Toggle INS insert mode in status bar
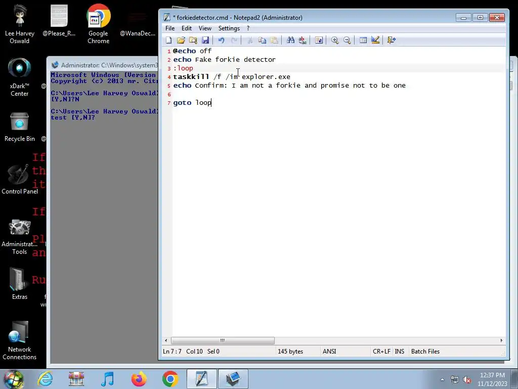The image size is (518, 389). [x=400, y=352]
